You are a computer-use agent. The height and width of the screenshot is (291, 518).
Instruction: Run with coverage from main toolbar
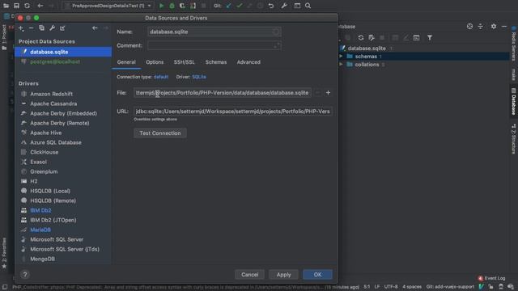click(182, 6)
